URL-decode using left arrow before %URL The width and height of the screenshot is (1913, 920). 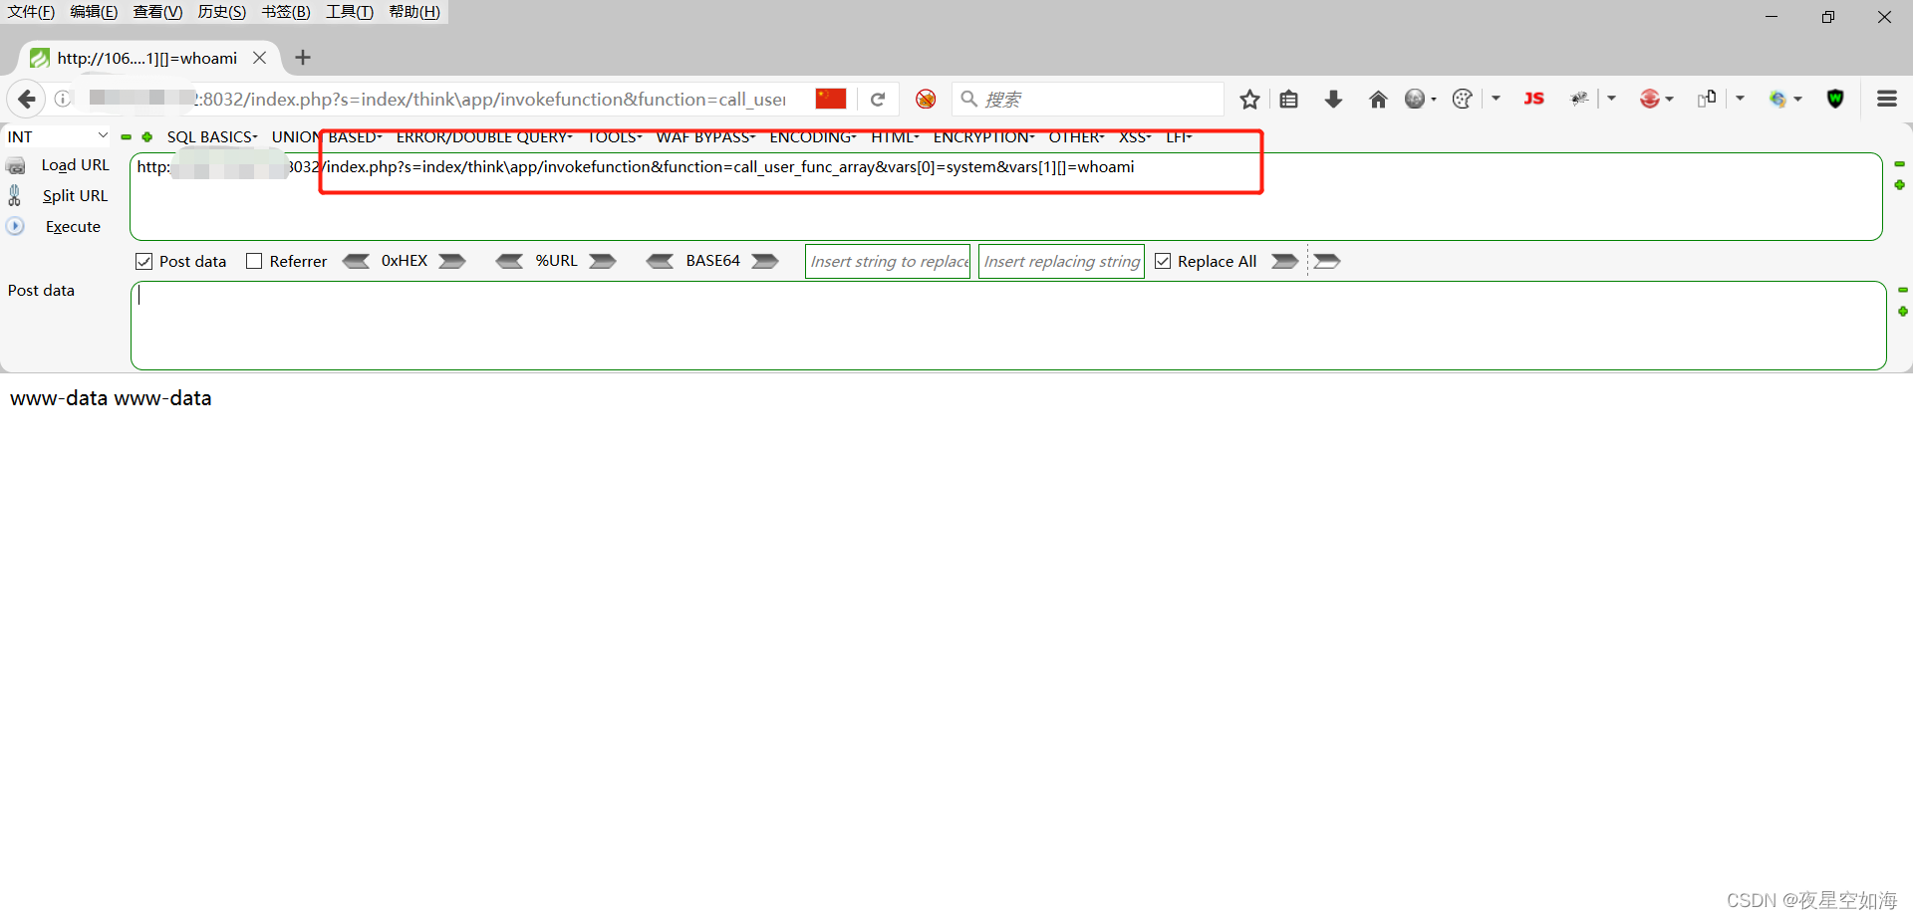[509, 261]
